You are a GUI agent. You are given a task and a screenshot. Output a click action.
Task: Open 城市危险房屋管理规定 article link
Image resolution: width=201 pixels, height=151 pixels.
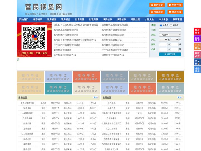(x=113, y=35)
